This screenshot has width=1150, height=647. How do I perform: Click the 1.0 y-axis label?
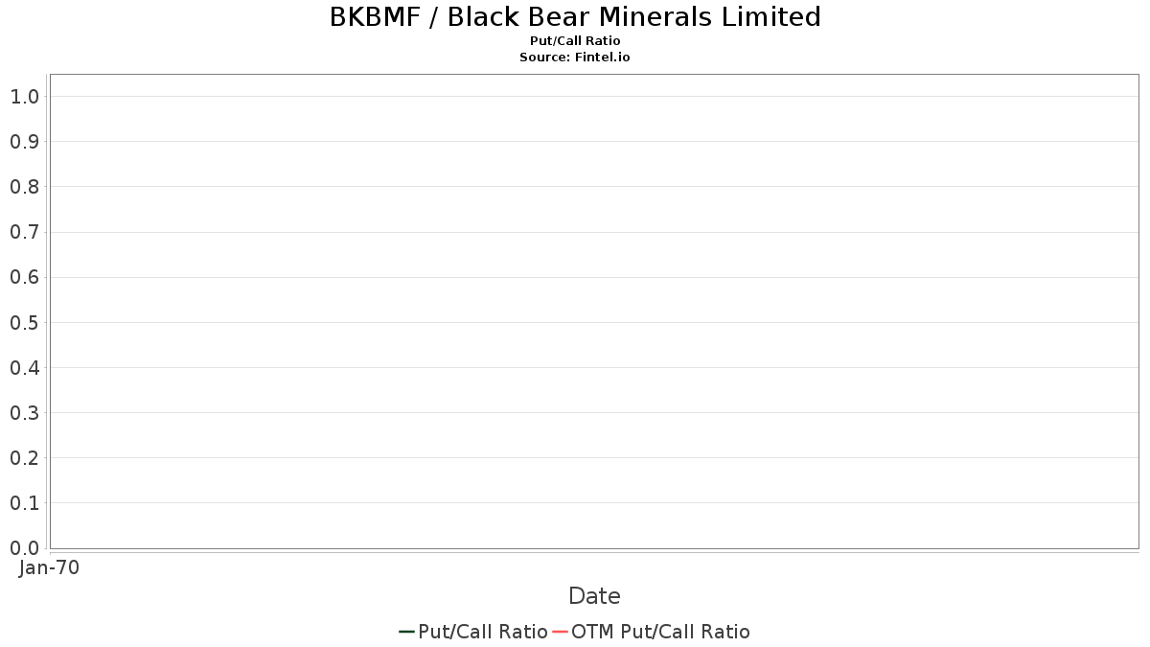tap(24, 97)
